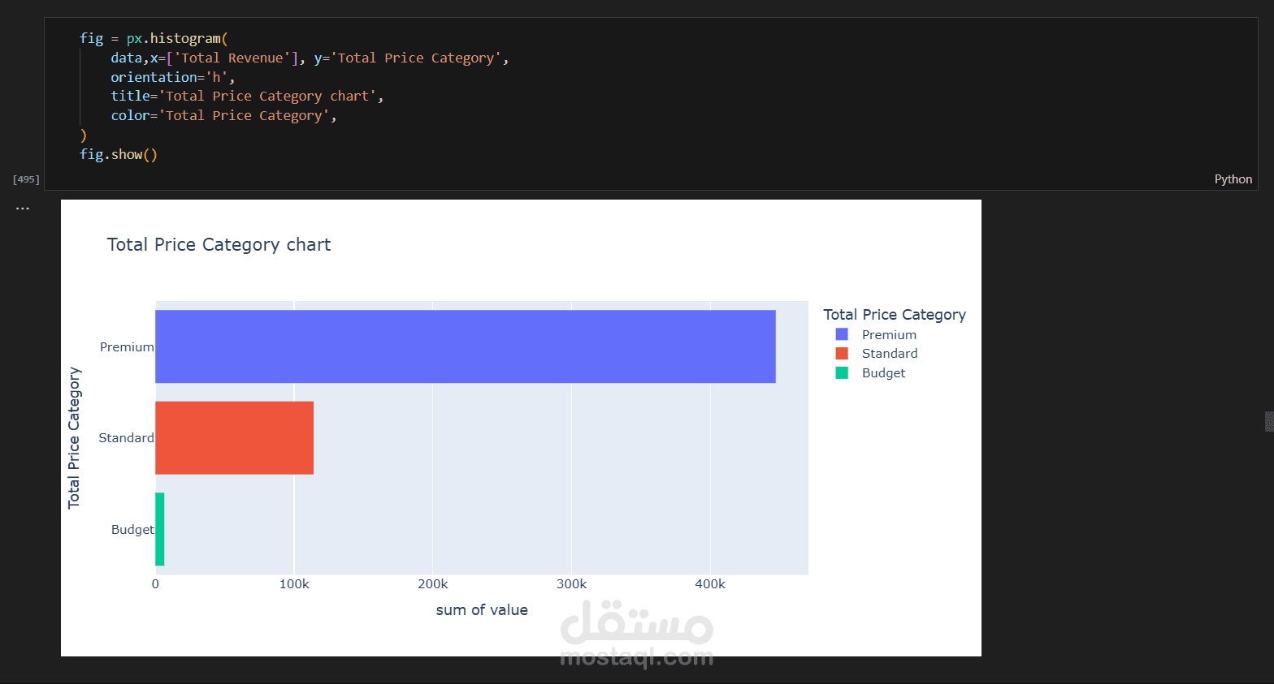Toggle the Budget legend entry

coord(870,373)
